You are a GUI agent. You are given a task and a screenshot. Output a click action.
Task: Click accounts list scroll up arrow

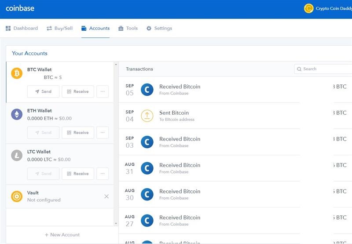[116, 65]
